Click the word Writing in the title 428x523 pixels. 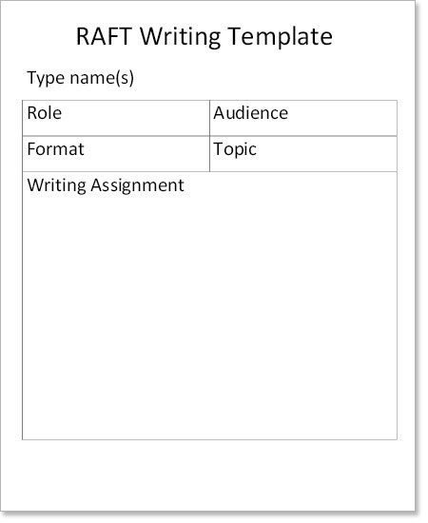(x=180, y=37)
